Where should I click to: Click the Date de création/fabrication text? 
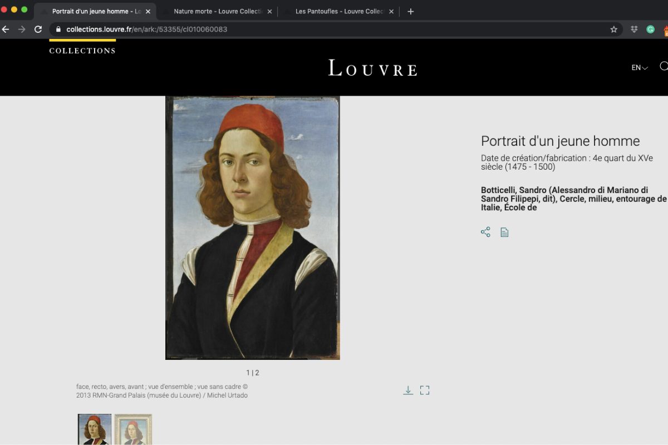[x=567, y=162]
